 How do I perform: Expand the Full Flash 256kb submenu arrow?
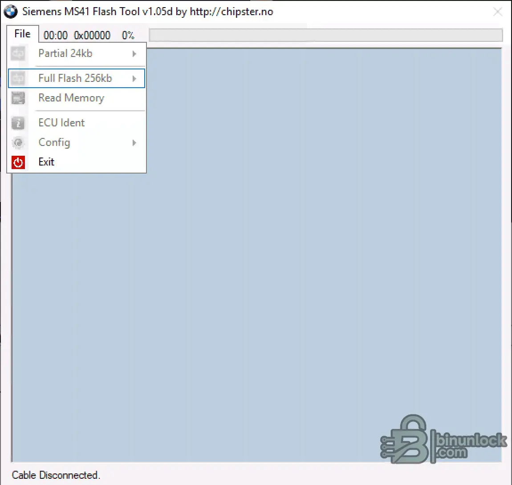tap(134, 79)
